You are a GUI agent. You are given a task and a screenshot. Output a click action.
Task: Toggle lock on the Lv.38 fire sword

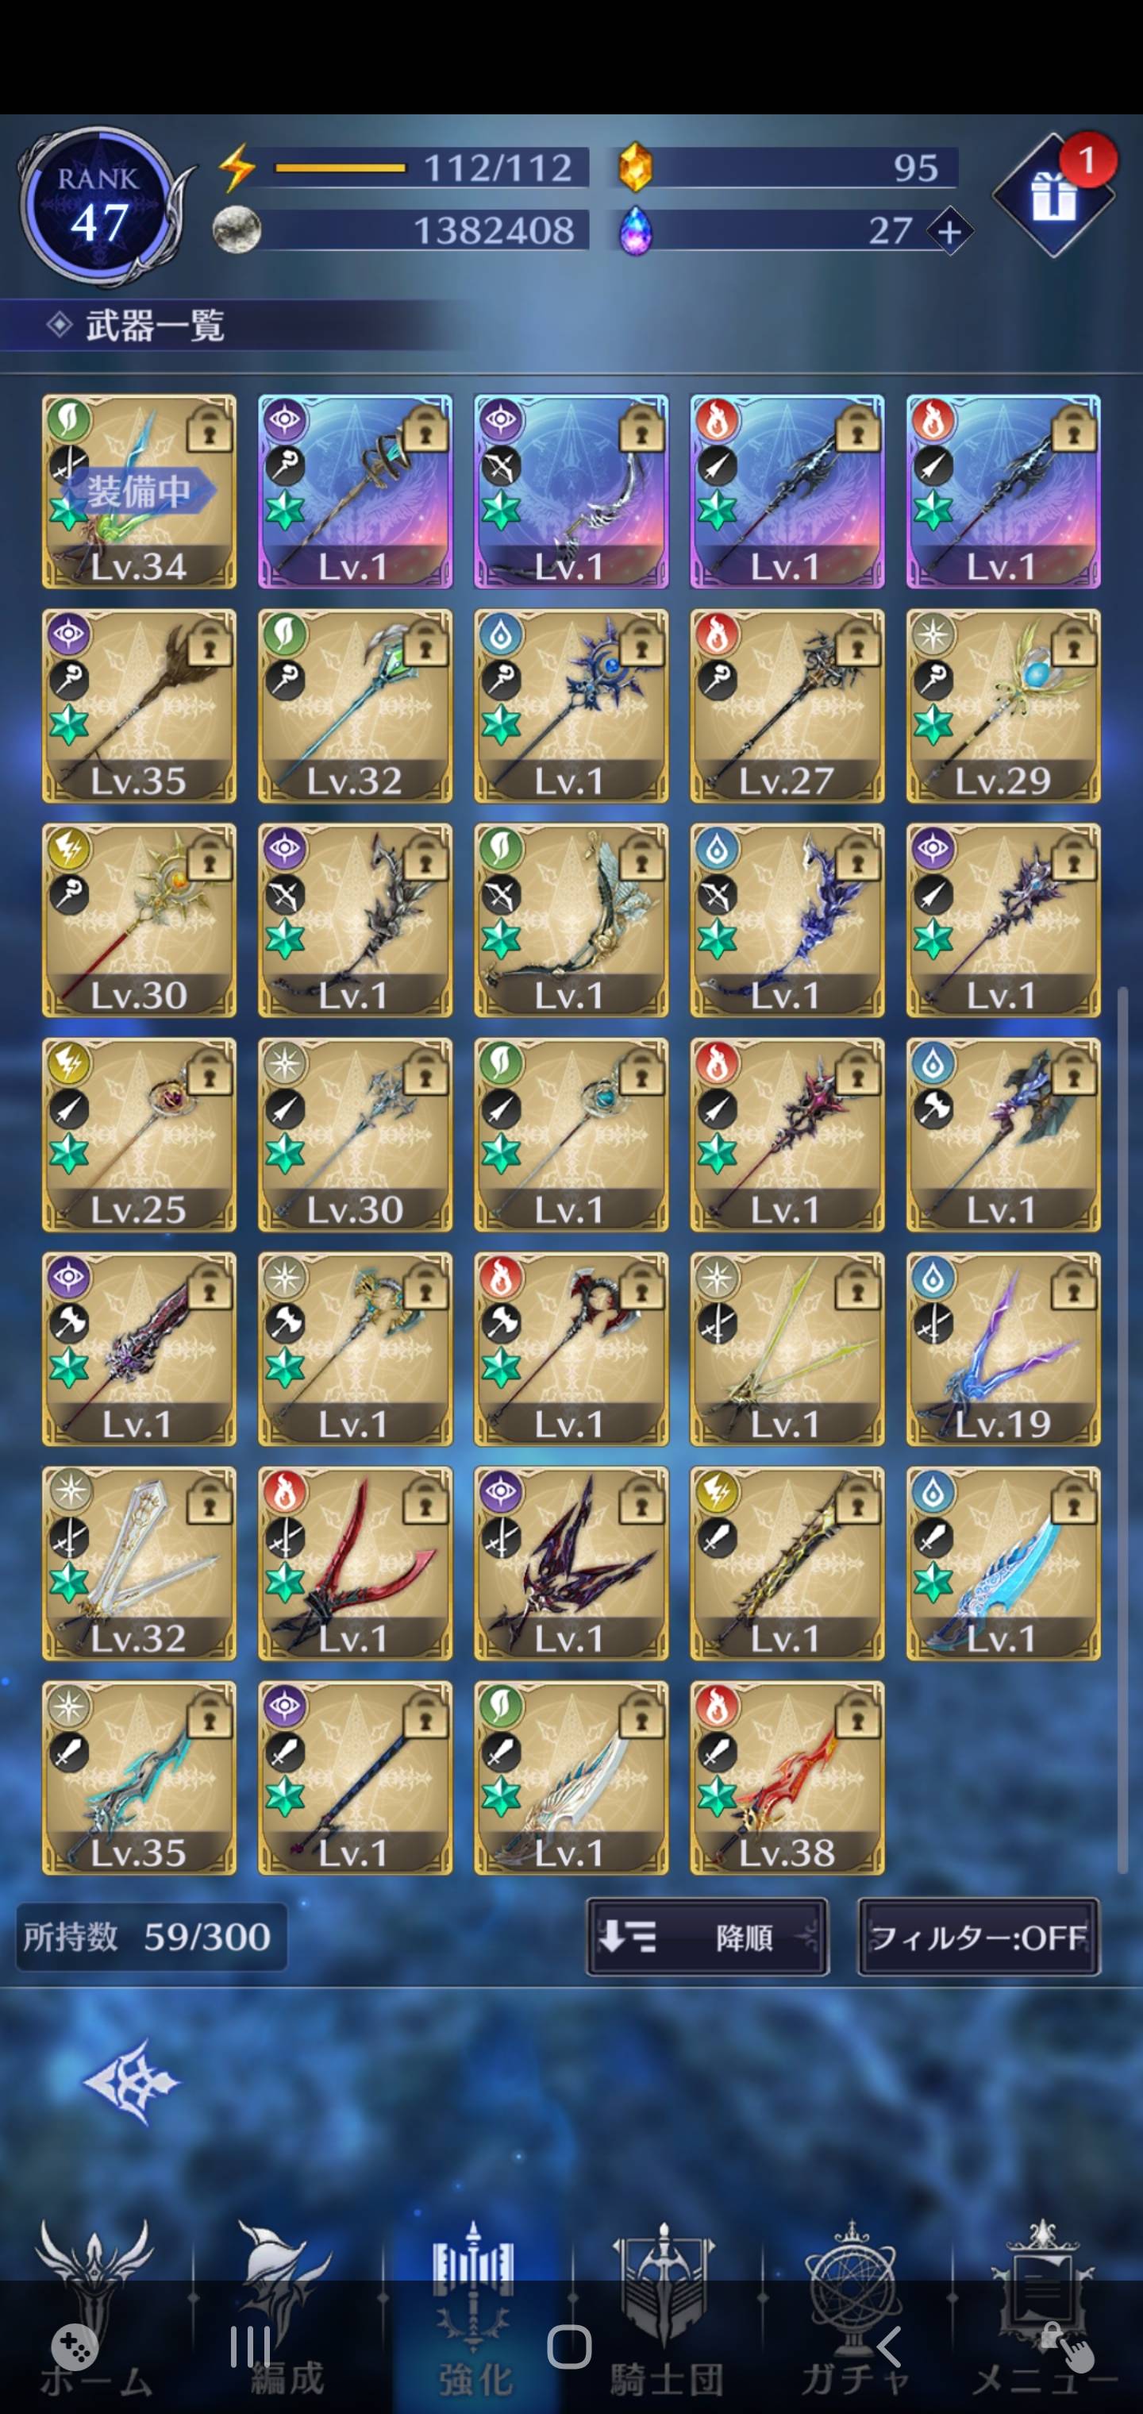pyautogui.click(x=858, y=1717)
